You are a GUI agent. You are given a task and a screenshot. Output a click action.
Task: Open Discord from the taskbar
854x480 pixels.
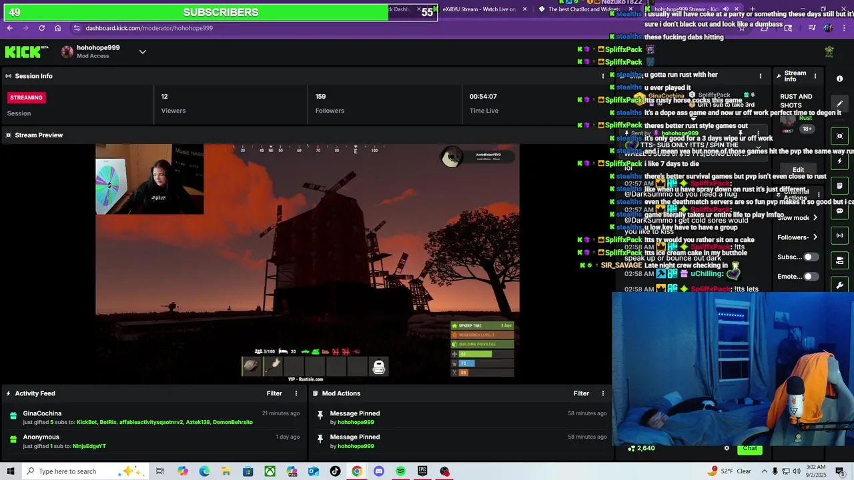click(379, 471)
